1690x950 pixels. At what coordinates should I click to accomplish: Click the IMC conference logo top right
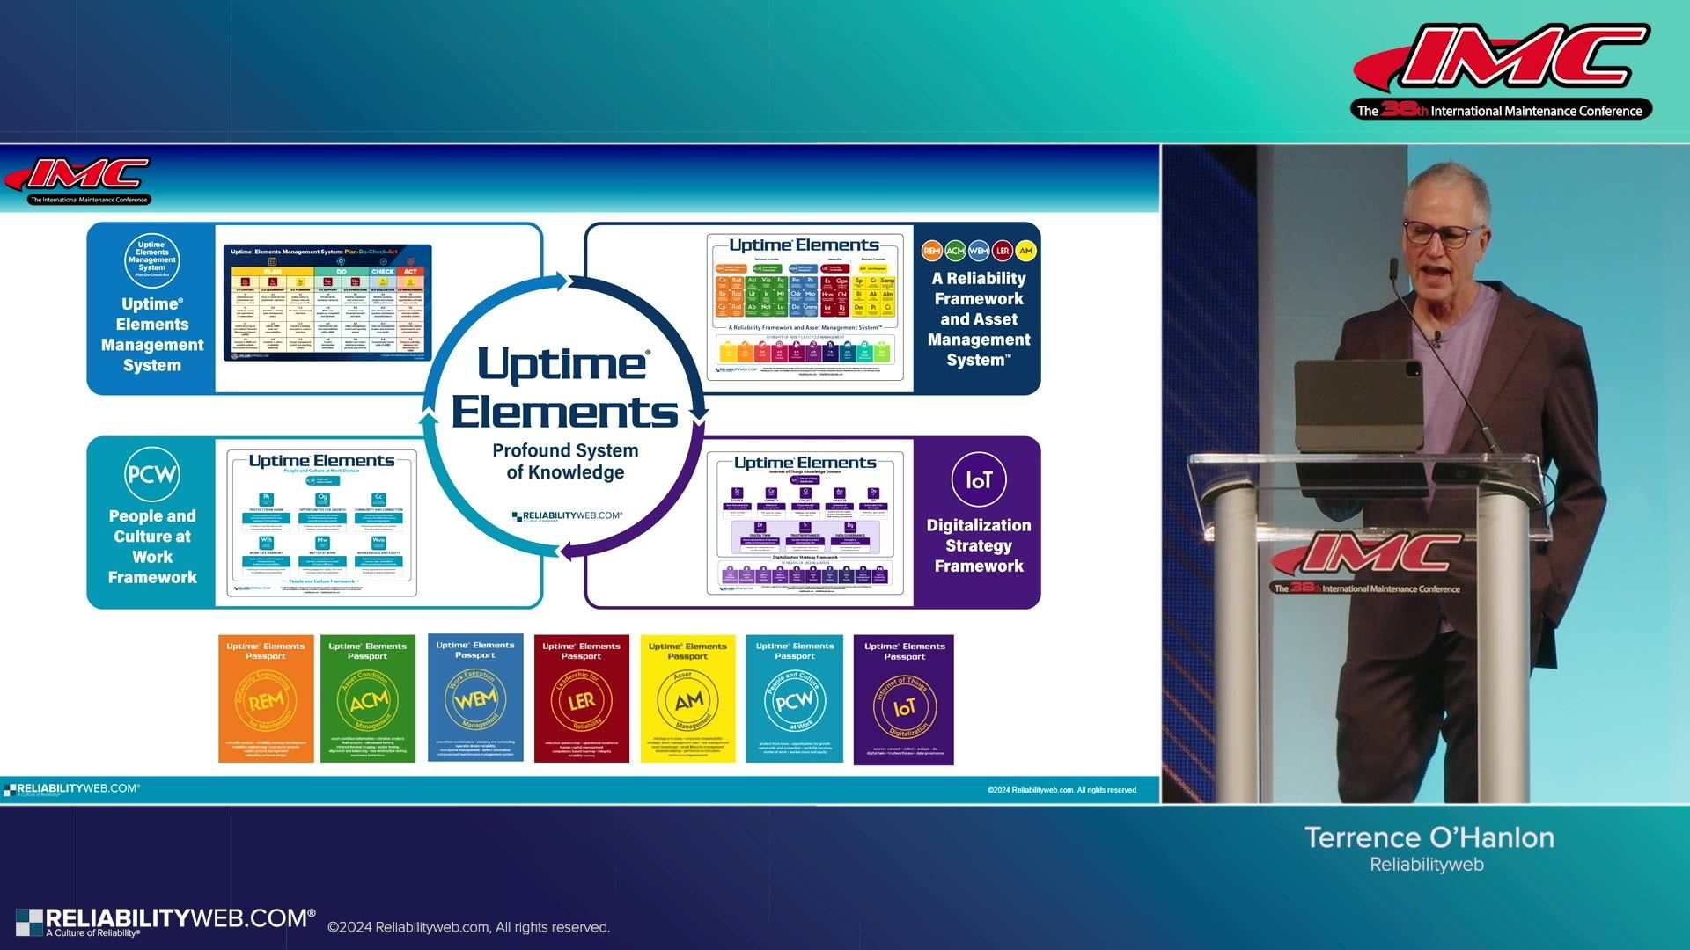click(x=1502, y=70)
